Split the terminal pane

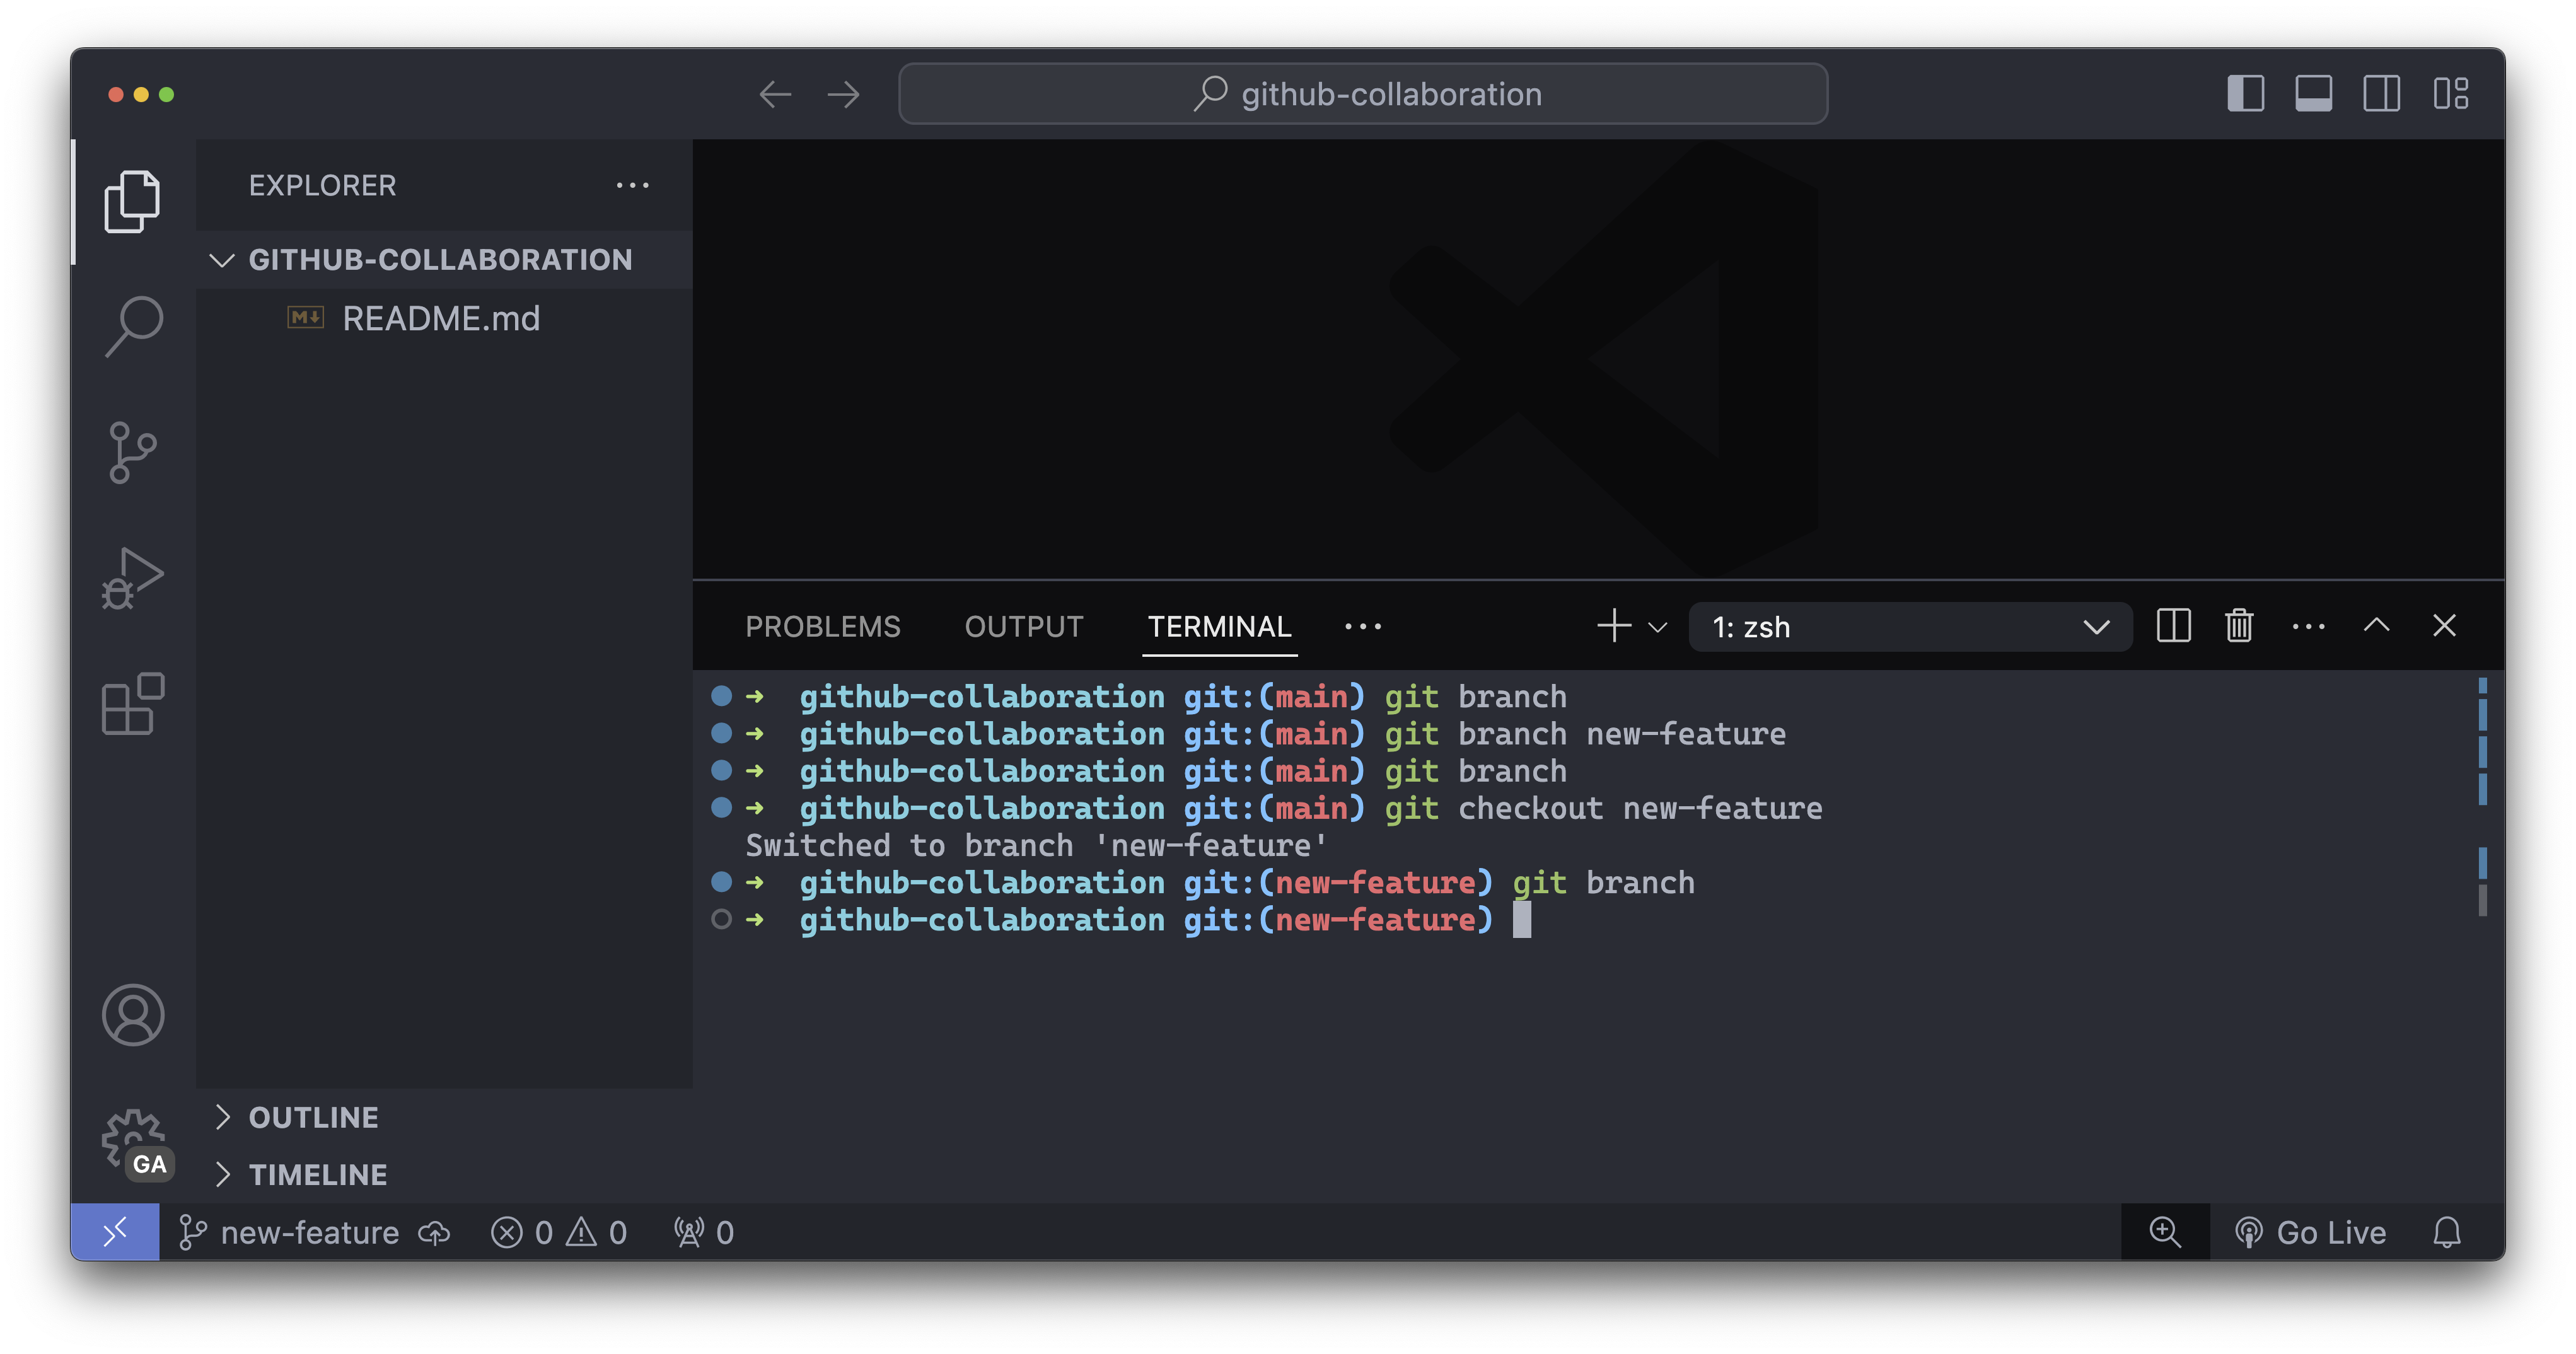click(x=2173, y=626)
